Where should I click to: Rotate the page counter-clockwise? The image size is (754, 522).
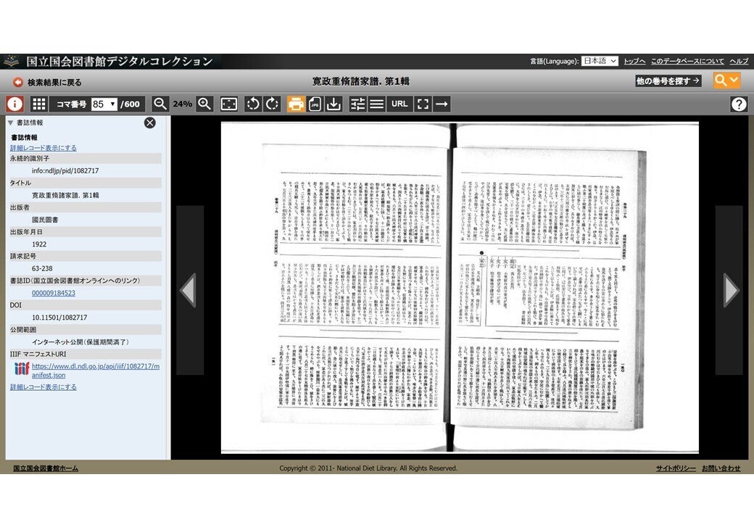253,104
